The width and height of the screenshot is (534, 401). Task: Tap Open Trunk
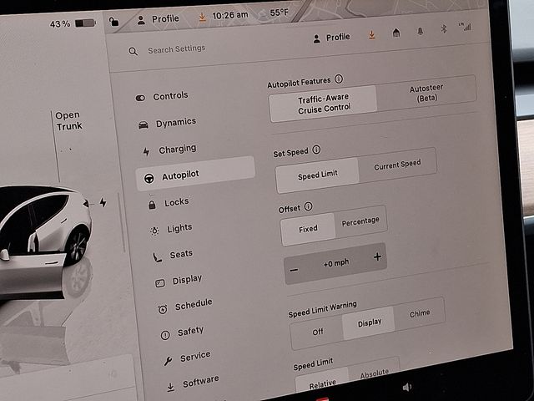point(69,120)
